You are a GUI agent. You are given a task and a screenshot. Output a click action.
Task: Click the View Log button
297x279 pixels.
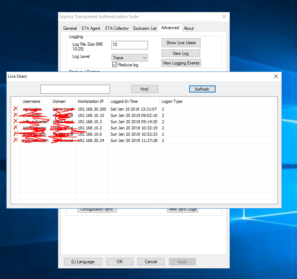[x=181, y=53]
